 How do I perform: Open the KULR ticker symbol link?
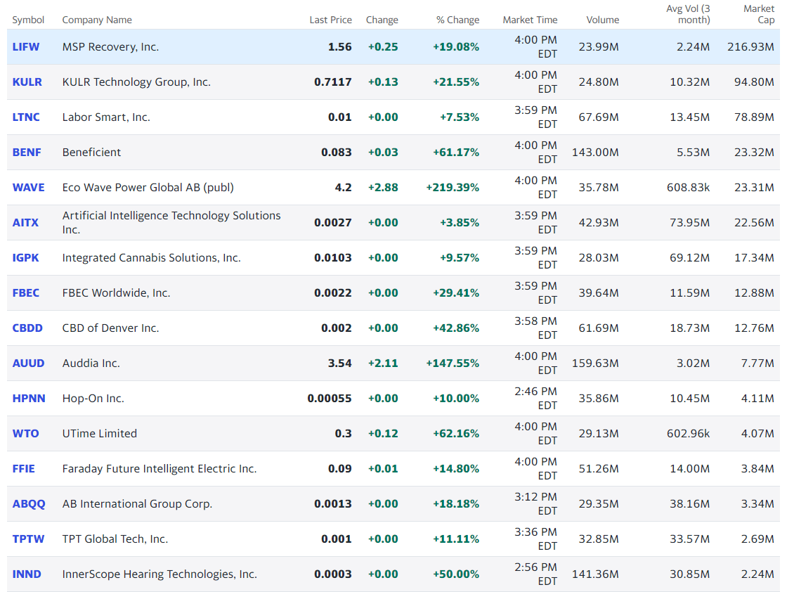27,82
